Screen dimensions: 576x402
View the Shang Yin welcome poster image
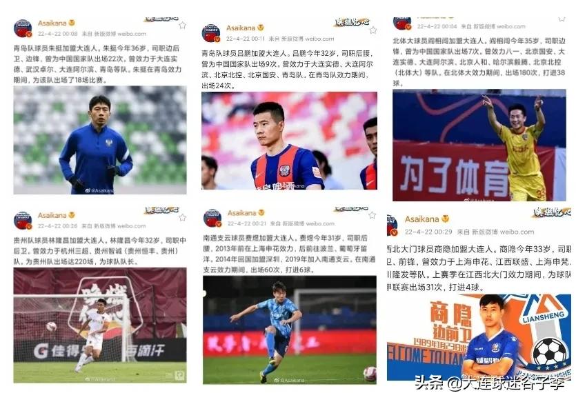click(479, 337)
